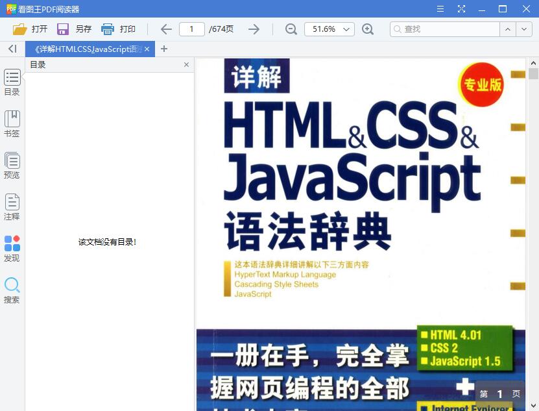The image size is (539, 411).
Task: Open the 目录 sidebar icon
Action: click(x=12, y=82)
